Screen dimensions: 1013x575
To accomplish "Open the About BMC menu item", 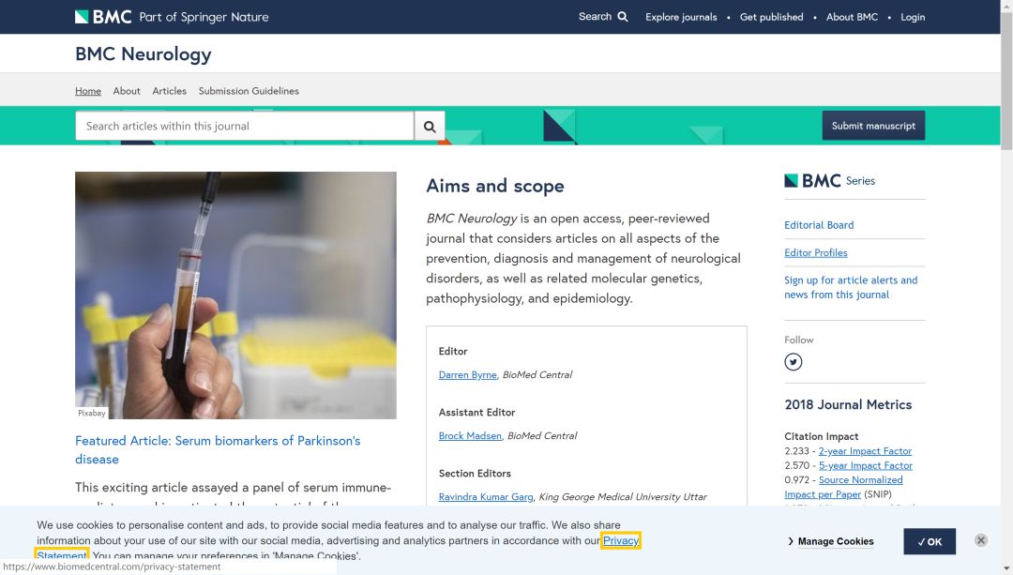I will 852,17.
